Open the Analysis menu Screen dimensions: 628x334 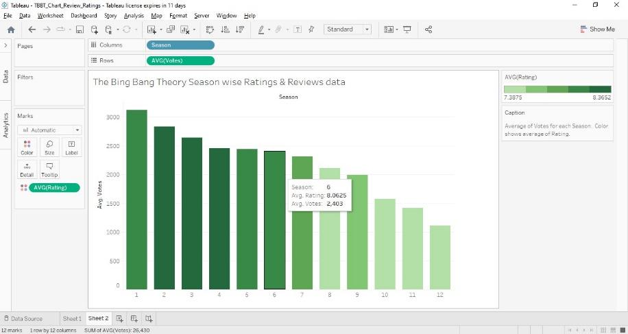[x=134, y=15]
